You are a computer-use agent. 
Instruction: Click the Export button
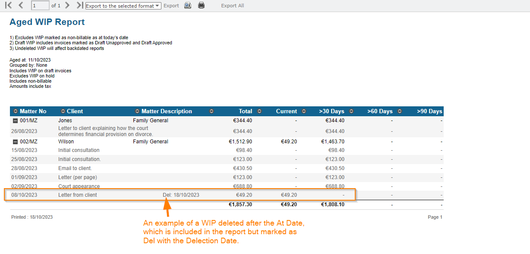click(x=171, y=6)
